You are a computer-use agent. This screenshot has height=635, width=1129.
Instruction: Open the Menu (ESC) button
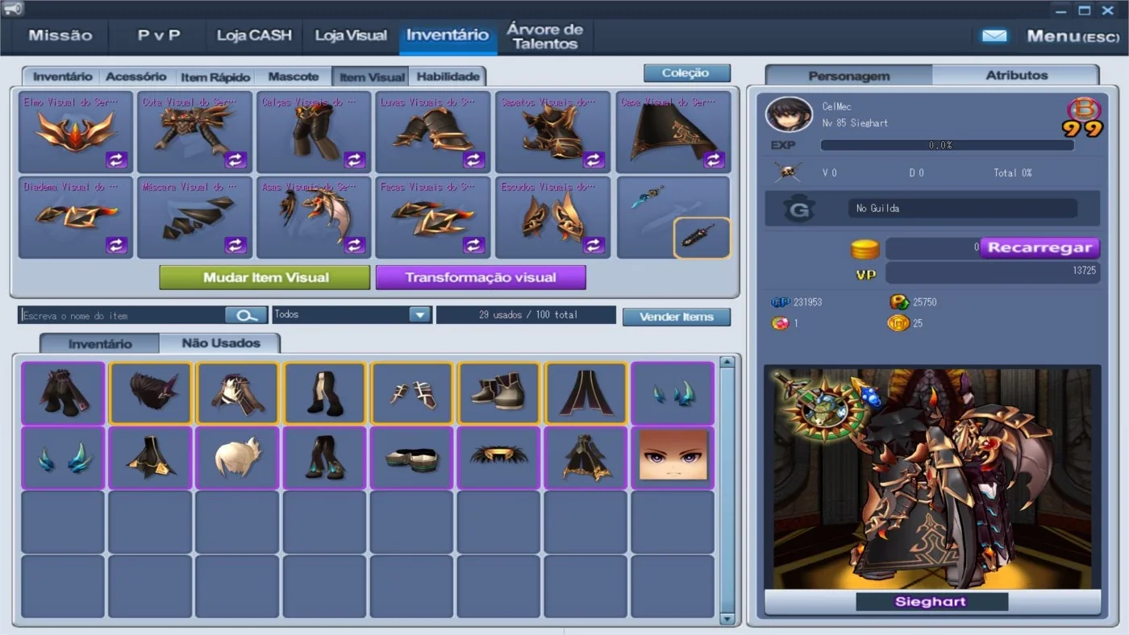click(x=1073, y=36)
